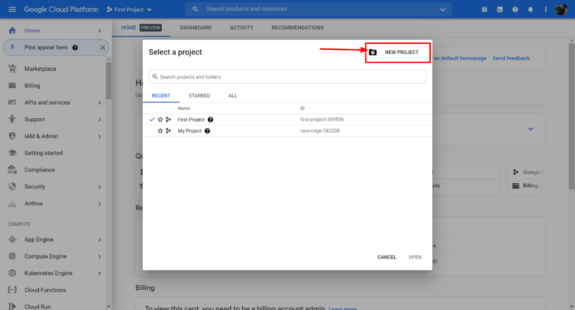Open the First Project selector dropdown

pos(130,10)
